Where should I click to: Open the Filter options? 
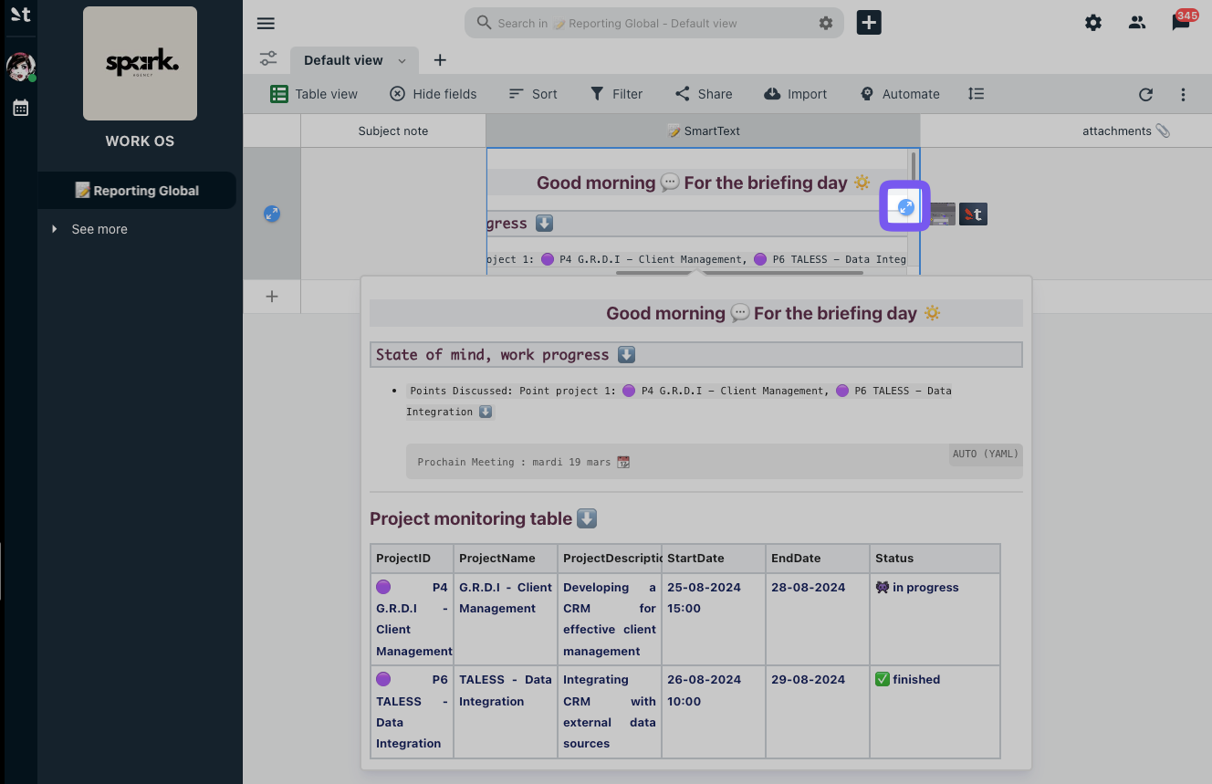616,94
